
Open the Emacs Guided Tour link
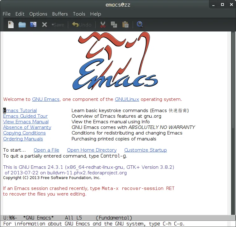point(25,116)
